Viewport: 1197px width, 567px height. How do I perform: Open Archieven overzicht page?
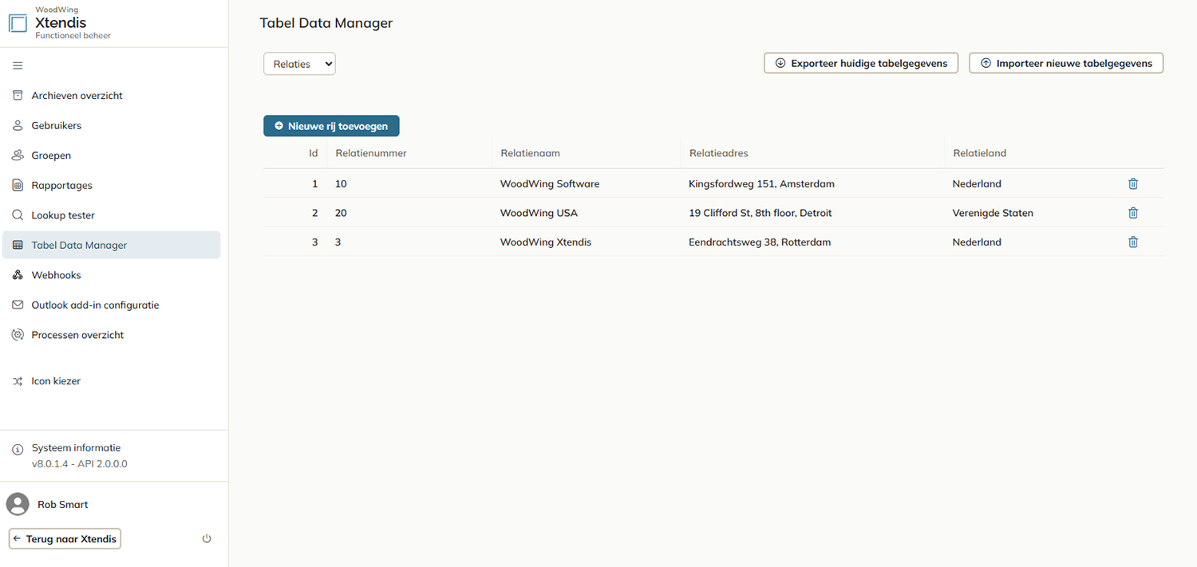pos(112,96)
